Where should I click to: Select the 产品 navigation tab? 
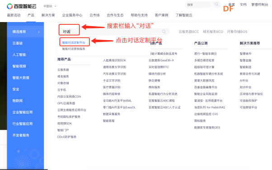pos(31,15)
